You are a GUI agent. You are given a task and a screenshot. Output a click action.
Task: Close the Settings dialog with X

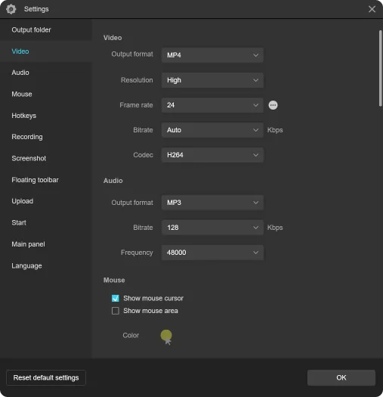click(372, 9)
